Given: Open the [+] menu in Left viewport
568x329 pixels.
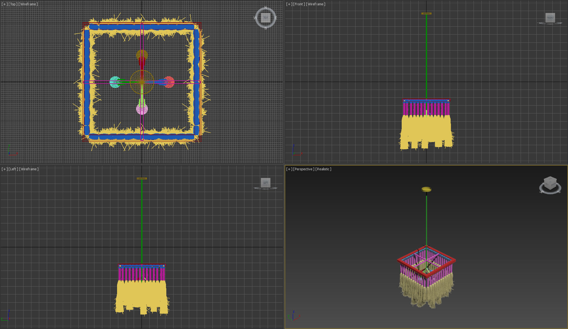Looking at the screenshot, I should (4, 169).
